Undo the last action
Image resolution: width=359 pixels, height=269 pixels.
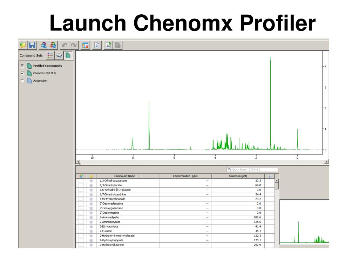pyautogui.click(x=65, y=45)
